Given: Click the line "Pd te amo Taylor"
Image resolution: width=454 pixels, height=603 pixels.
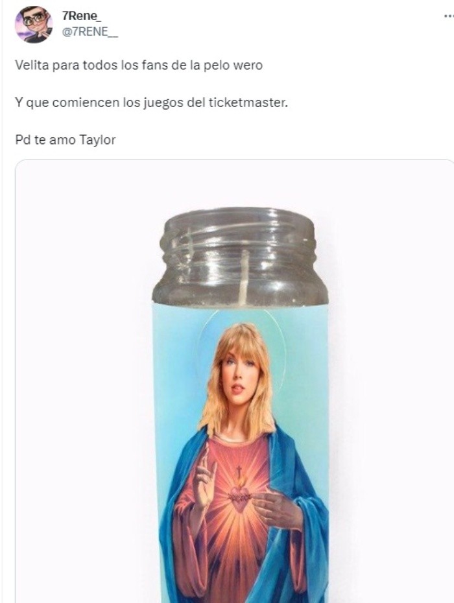Looking at the screenshot, I should [x=66, y=139].
